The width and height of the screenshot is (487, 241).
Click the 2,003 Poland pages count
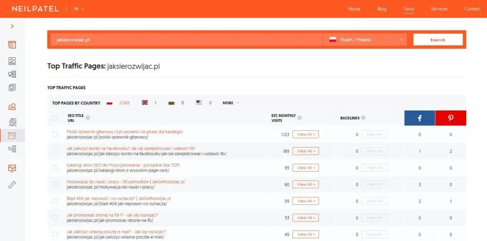[125, 103]
